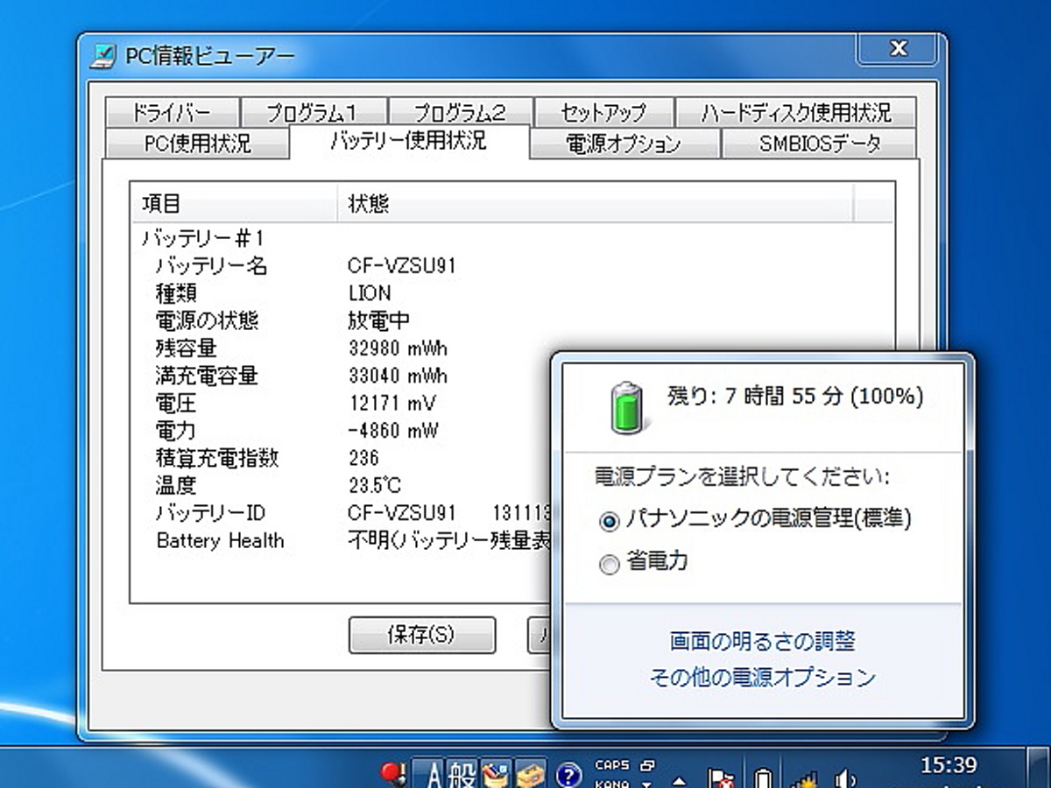
Task: Show hidden tray icons arrow
Action: [680, 781]
